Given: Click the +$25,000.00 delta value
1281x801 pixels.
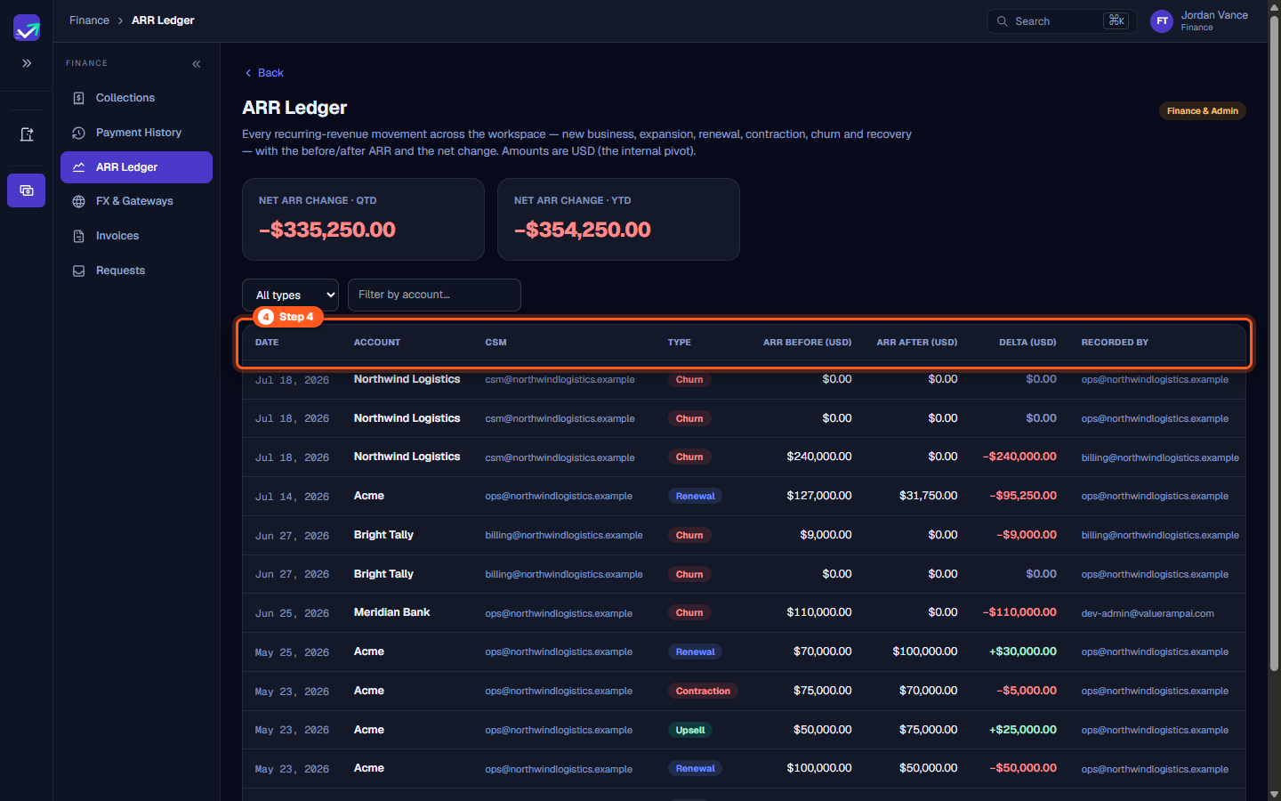Looking at the screenshot, I should (x=1023, y=730).
